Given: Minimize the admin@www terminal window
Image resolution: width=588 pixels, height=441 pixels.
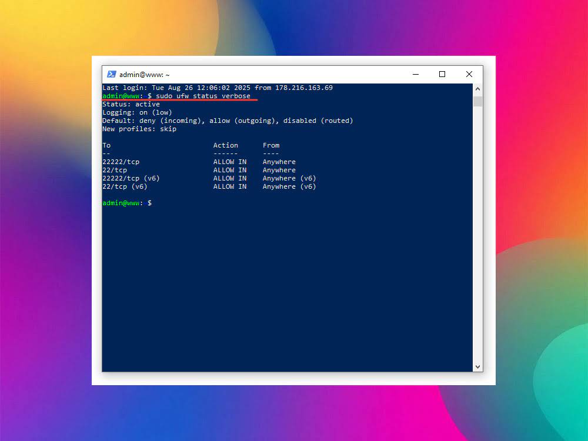Looking at the screenshot, I should point(416,74).
